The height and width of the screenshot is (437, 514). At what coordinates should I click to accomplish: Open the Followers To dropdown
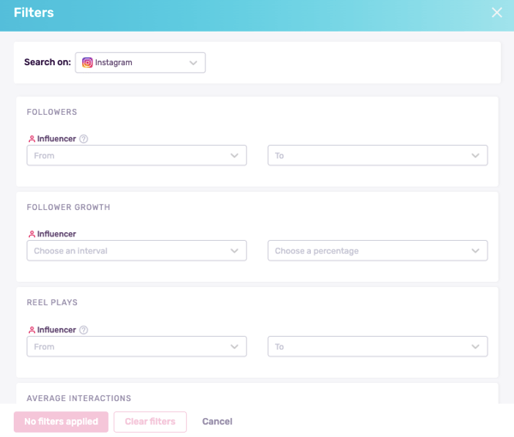[x=377, y=155]
